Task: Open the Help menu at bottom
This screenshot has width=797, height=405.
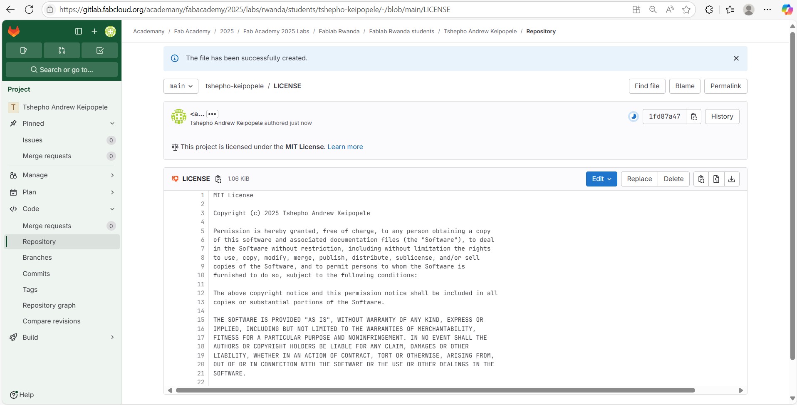Action: click(x=22, y=395)
